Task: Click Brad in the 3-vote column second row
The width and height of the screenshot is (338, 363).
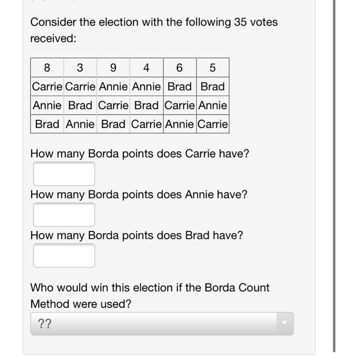Action: coord(80,105)
